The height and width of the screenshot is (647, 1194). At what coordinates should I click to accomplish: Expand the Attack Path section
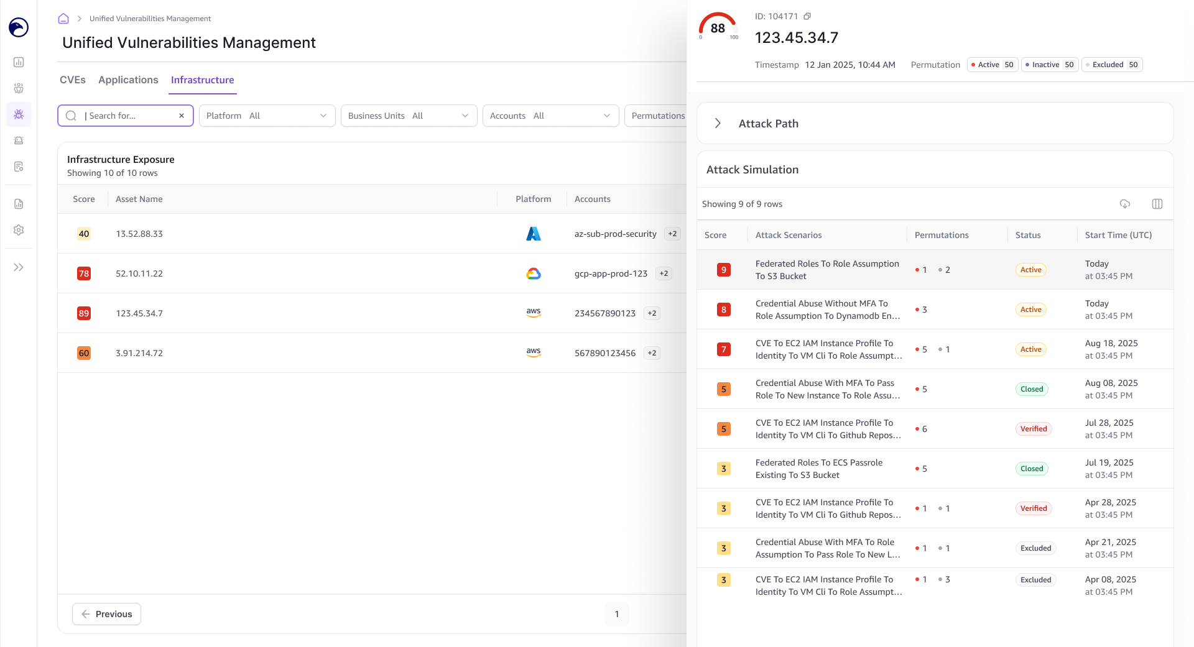tap(718, 123)
